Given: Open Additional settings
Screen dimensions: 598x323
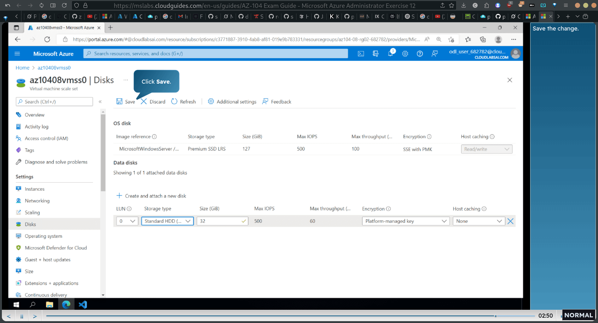Looking at the screenshot, I should tap(232, 102).
